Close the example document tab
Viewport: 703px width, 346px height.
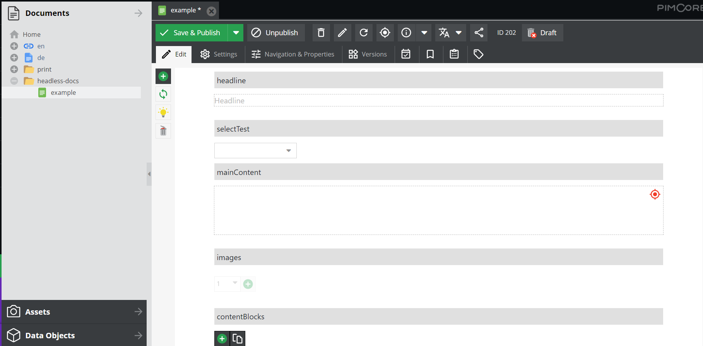tap(211, 11)
